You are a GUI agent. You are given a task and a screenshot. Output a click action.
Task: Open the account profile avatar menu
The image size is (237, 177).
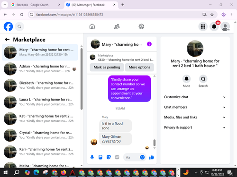pyautogui.click(x=225, y=26)
